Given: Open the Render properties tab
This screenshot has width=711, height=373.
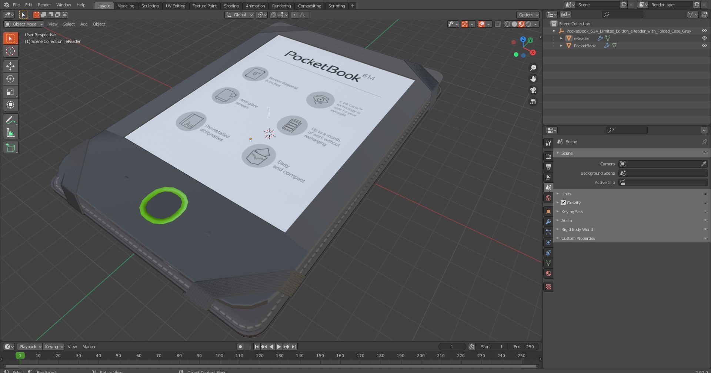Looking at the screenshot, I should (548, 157).
